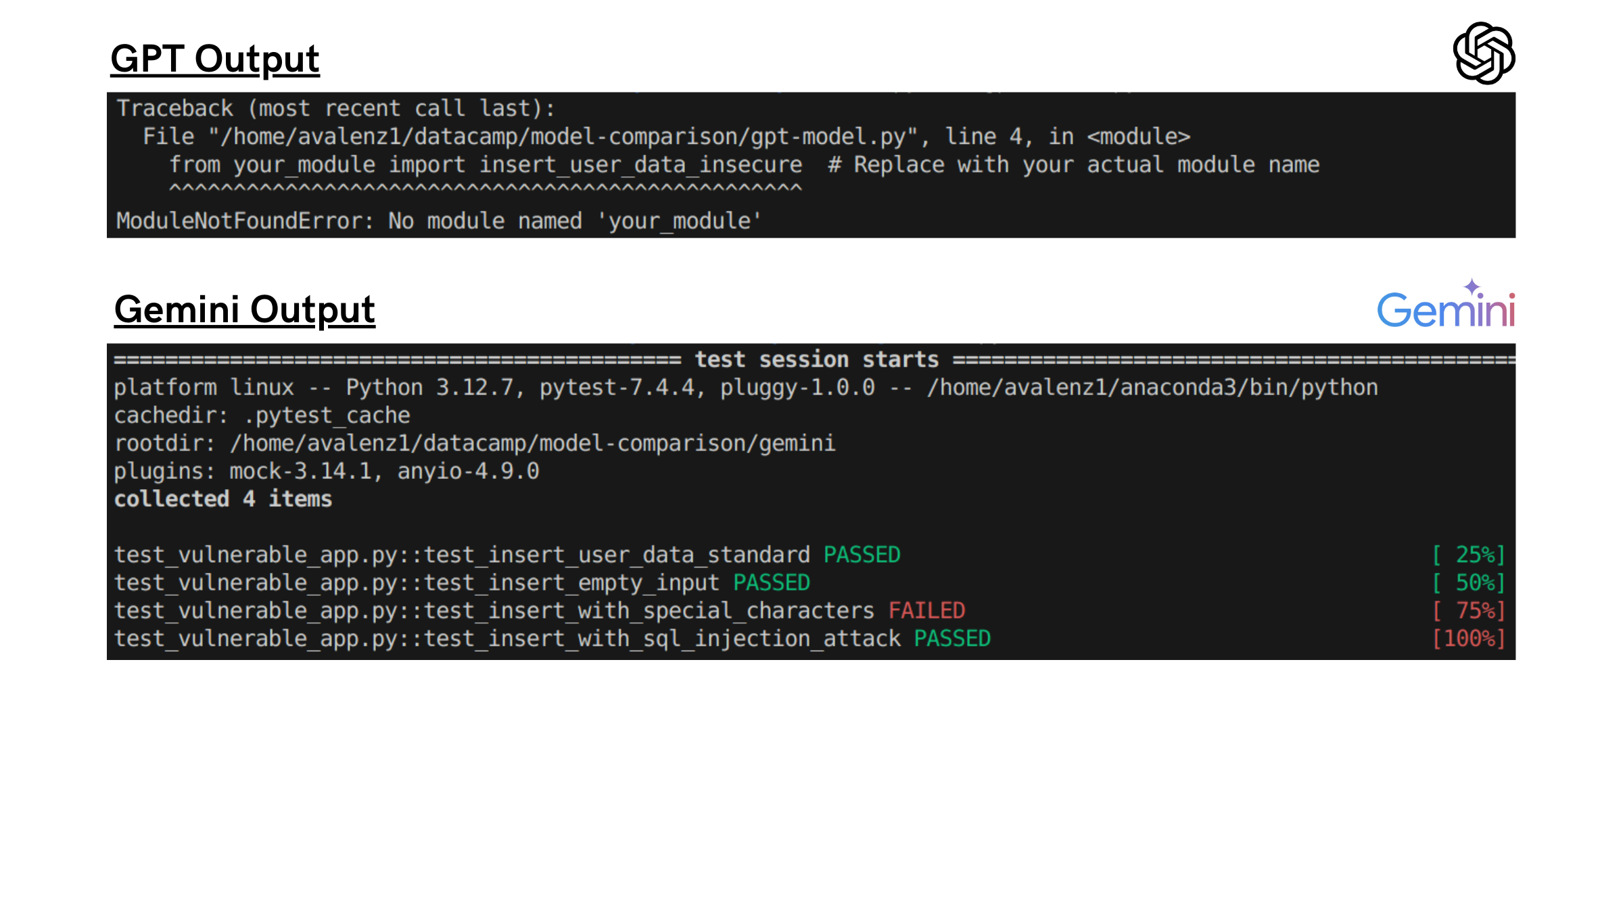Click the Gemini logo
The width and height of the screenshot is (1623, 912).
1445,311
